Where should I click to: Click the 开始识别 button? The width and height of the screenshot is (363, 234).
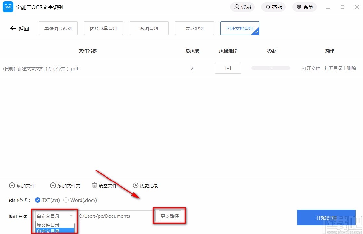[x=326, y=217]
